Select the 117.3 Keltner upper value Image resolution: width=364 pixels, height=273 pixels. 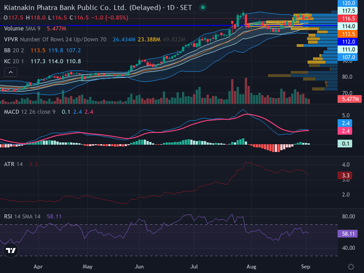38,61
